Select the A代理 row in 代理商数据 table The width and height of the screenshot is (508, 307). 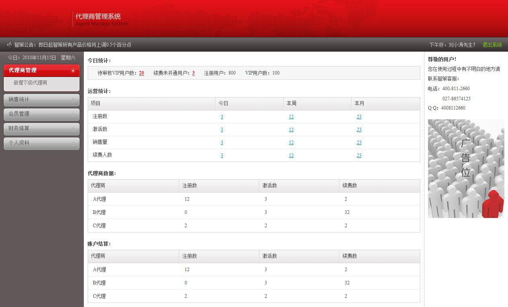[254, 199]
